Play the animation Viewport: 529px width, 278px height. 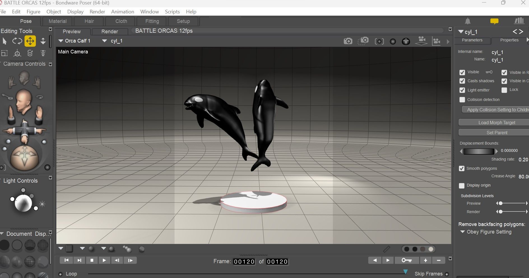104,260
